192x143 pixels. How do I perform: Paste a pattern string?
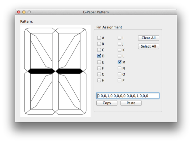click(x=131, y=103)
